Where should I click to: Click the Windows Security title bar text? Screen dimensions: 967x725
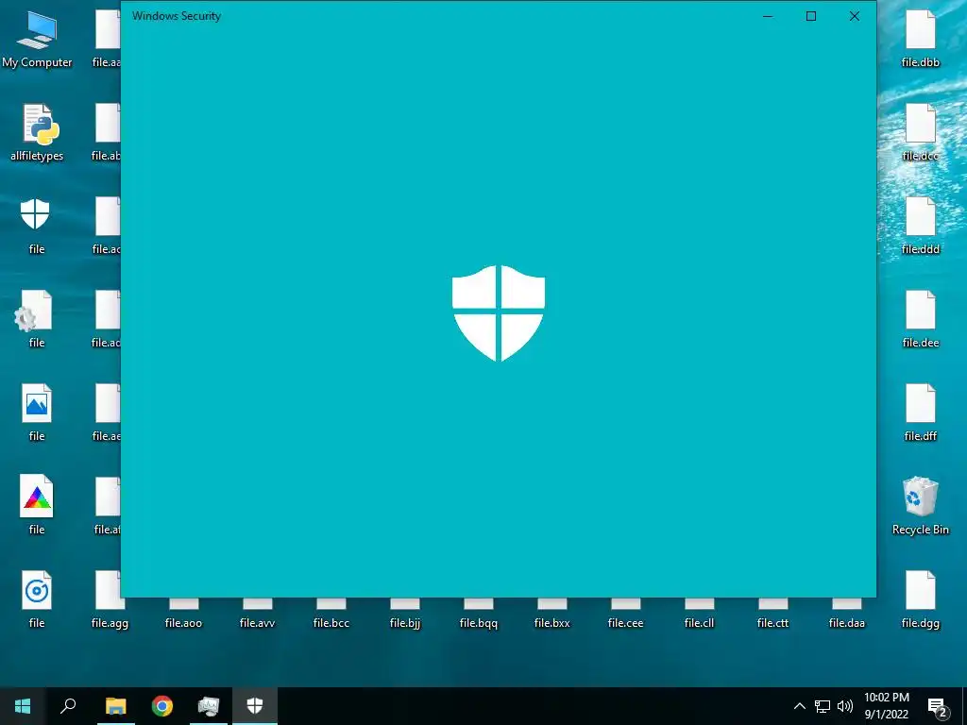pos(177,16)
